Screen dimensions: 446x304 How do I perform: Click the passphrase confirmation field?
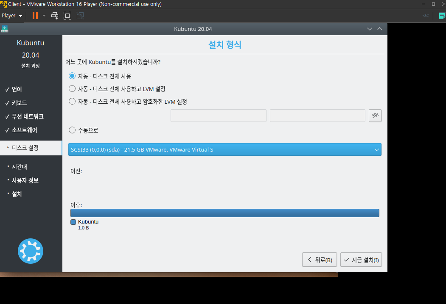(x=317, y=116)
